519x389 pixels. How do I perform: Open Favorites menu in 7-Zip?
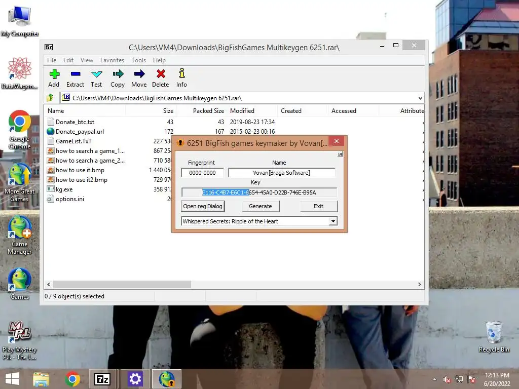112,60
